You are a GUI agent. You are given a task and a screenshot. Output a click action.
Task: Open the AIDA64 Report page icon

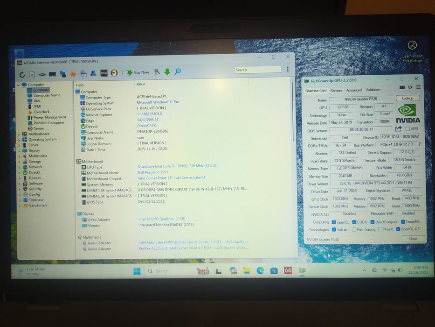tap(32, 75)
